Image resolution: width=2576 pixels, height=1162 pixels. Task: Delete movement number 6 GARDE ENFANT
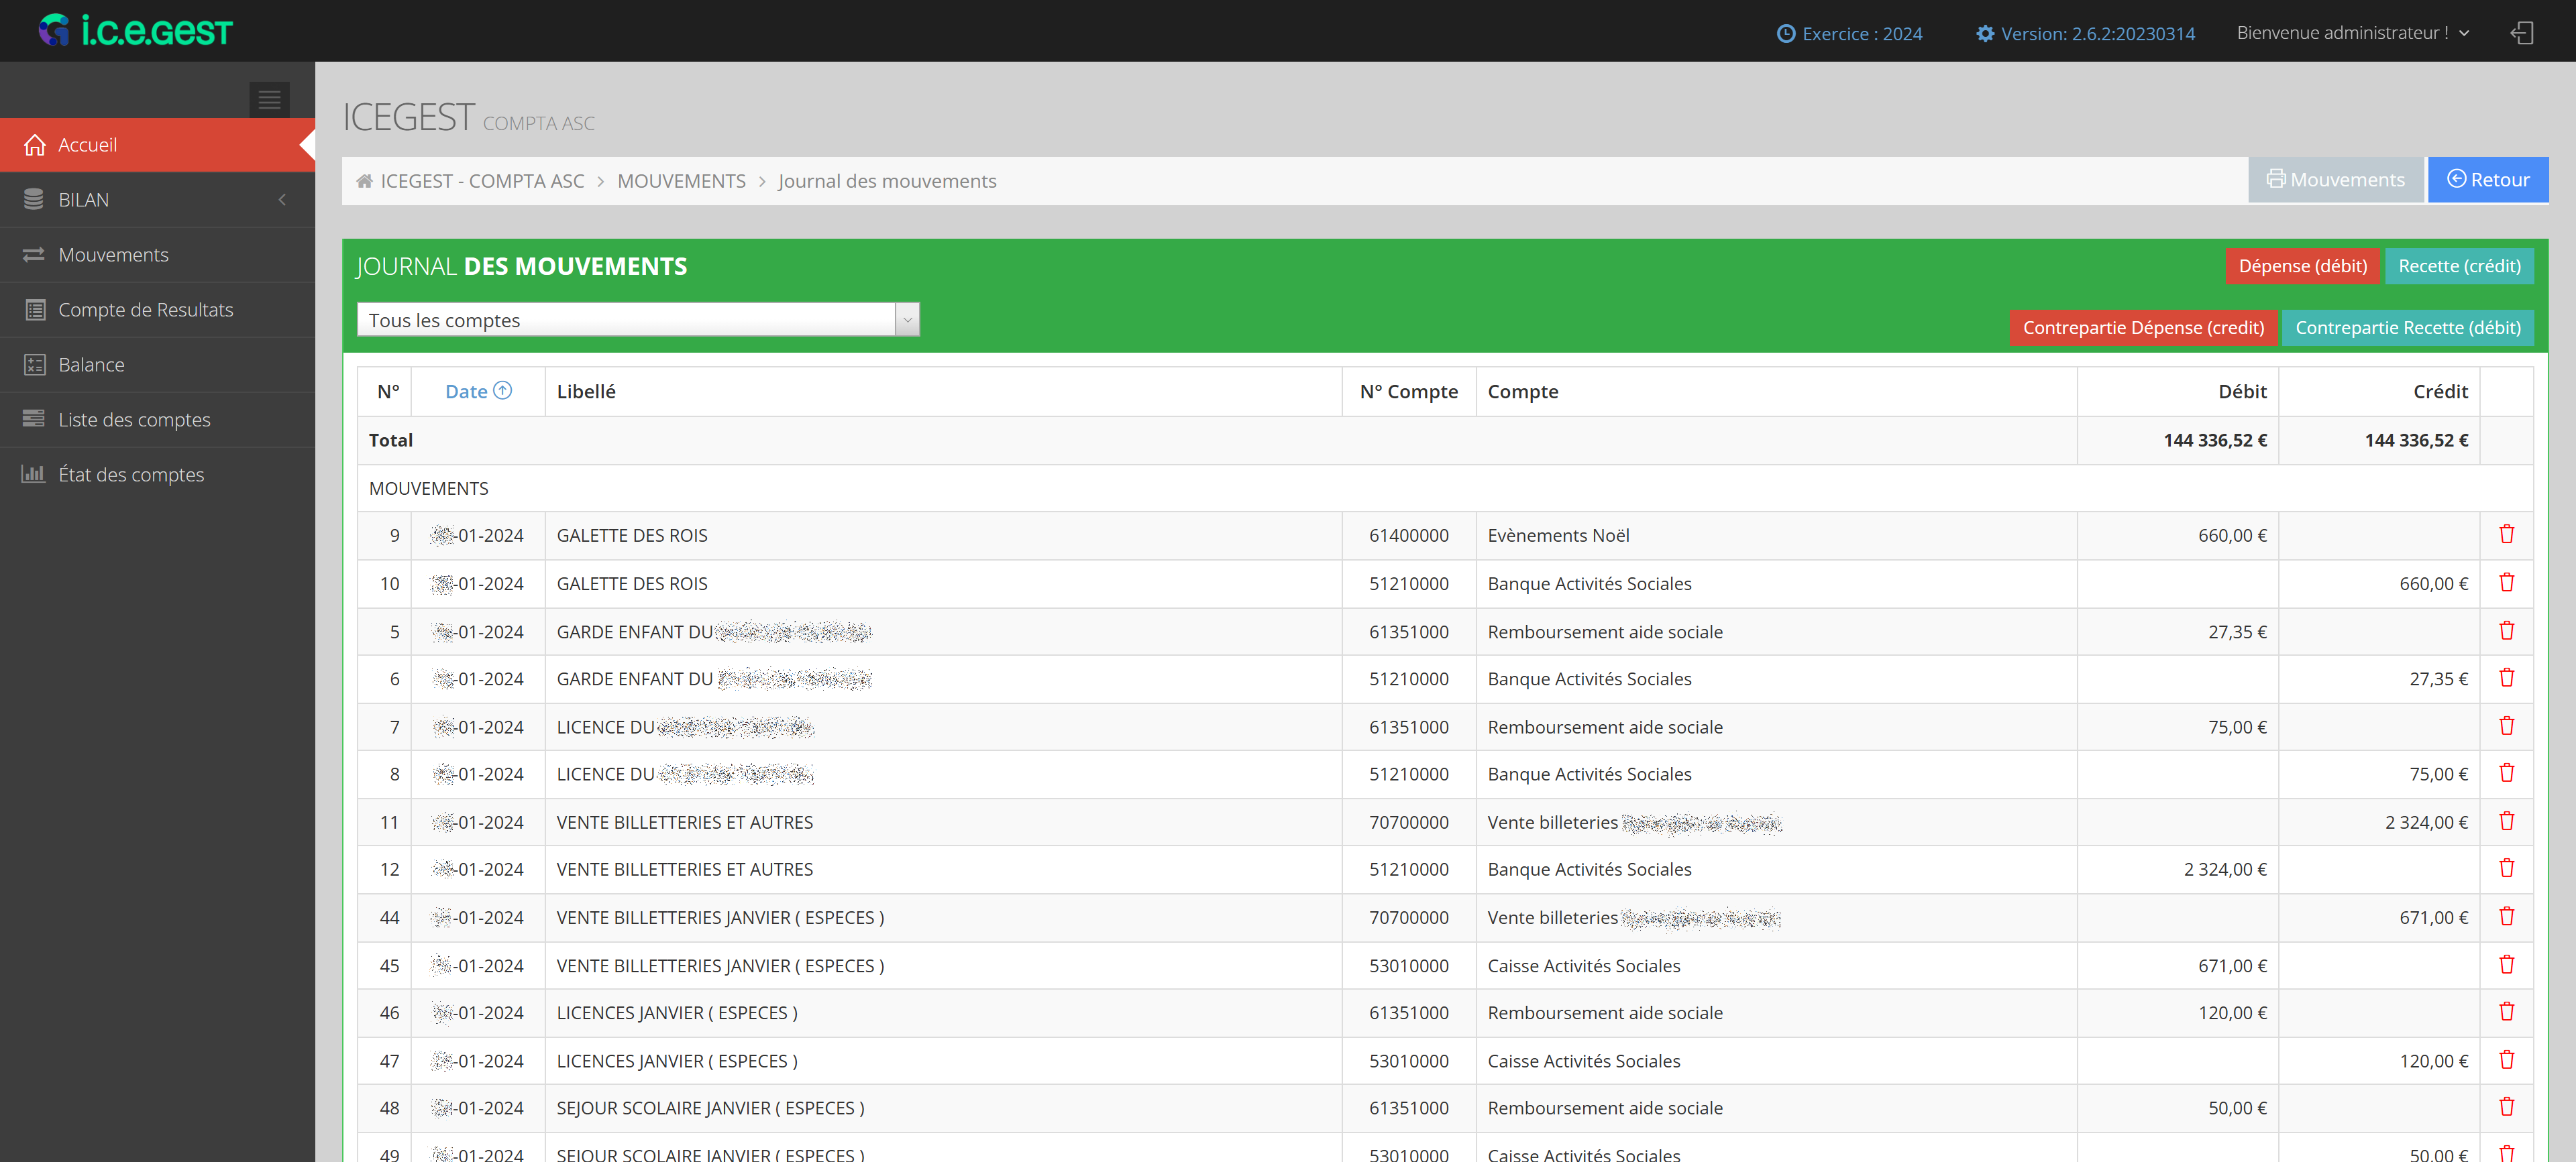point(2506,679)
